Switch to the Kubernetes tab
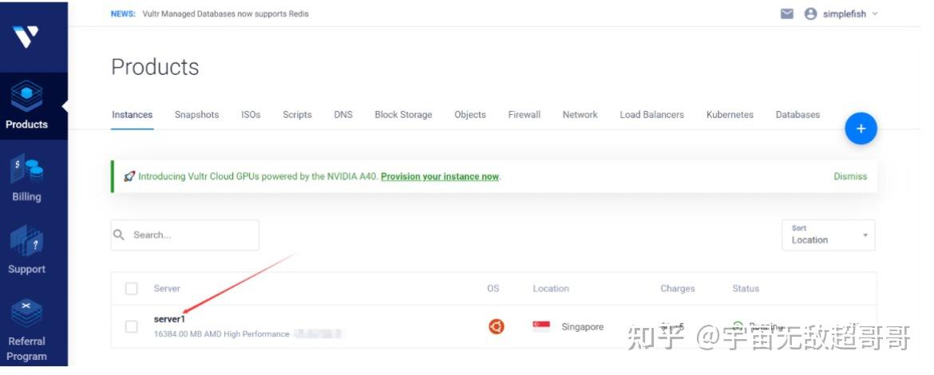The height and width of the screenshot is (375, 934). click(730, 115)
